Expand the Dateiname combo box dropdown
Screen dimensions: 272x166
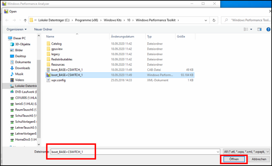click(x=217, y=152)
